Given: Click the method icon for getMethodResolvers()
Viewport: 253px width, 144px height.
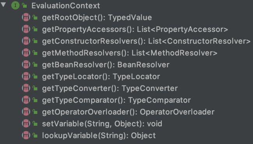Looking at the screenshot, I should 26,53.
